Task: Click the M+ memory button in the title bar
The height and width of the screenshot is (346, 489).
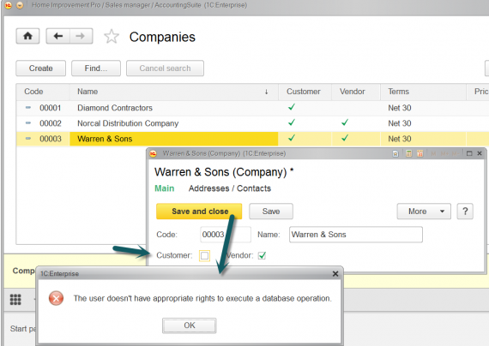Action: (x=444, y=153)
